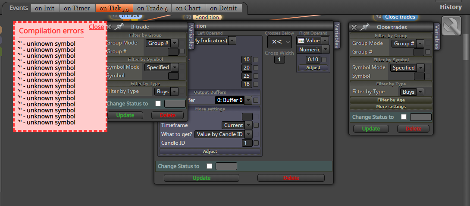Expand More settings in Close trades panel
The height and width of the screenshot is (206, 470).
pyautogui.click(x=391, y=107)
